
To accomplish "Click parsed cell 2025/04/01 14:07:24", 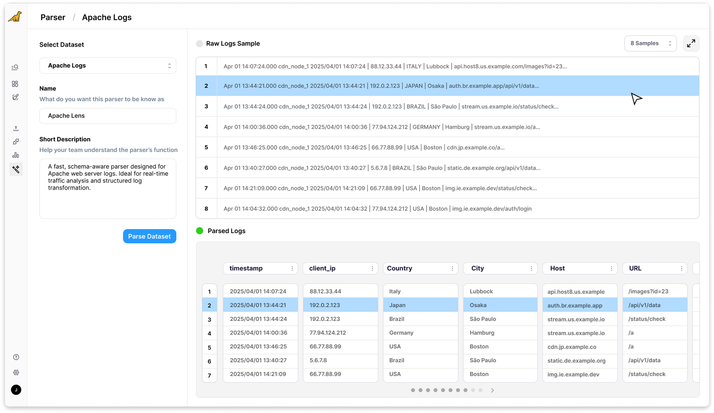I will point(260,291).
